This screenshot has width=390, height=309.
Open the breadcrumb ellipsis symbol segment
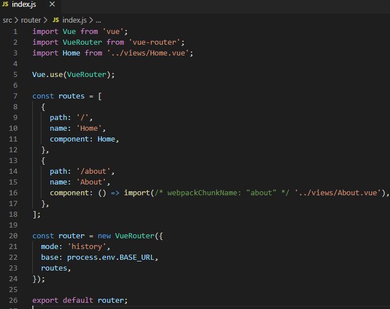(99, 20)
